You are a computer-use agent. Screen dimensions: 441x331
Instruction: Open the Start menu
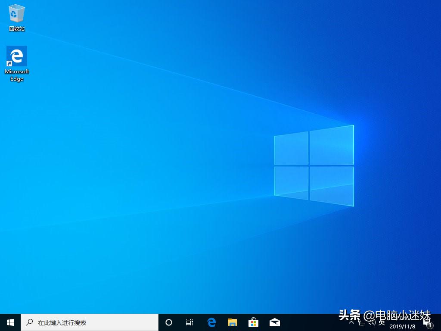[9, 322]
